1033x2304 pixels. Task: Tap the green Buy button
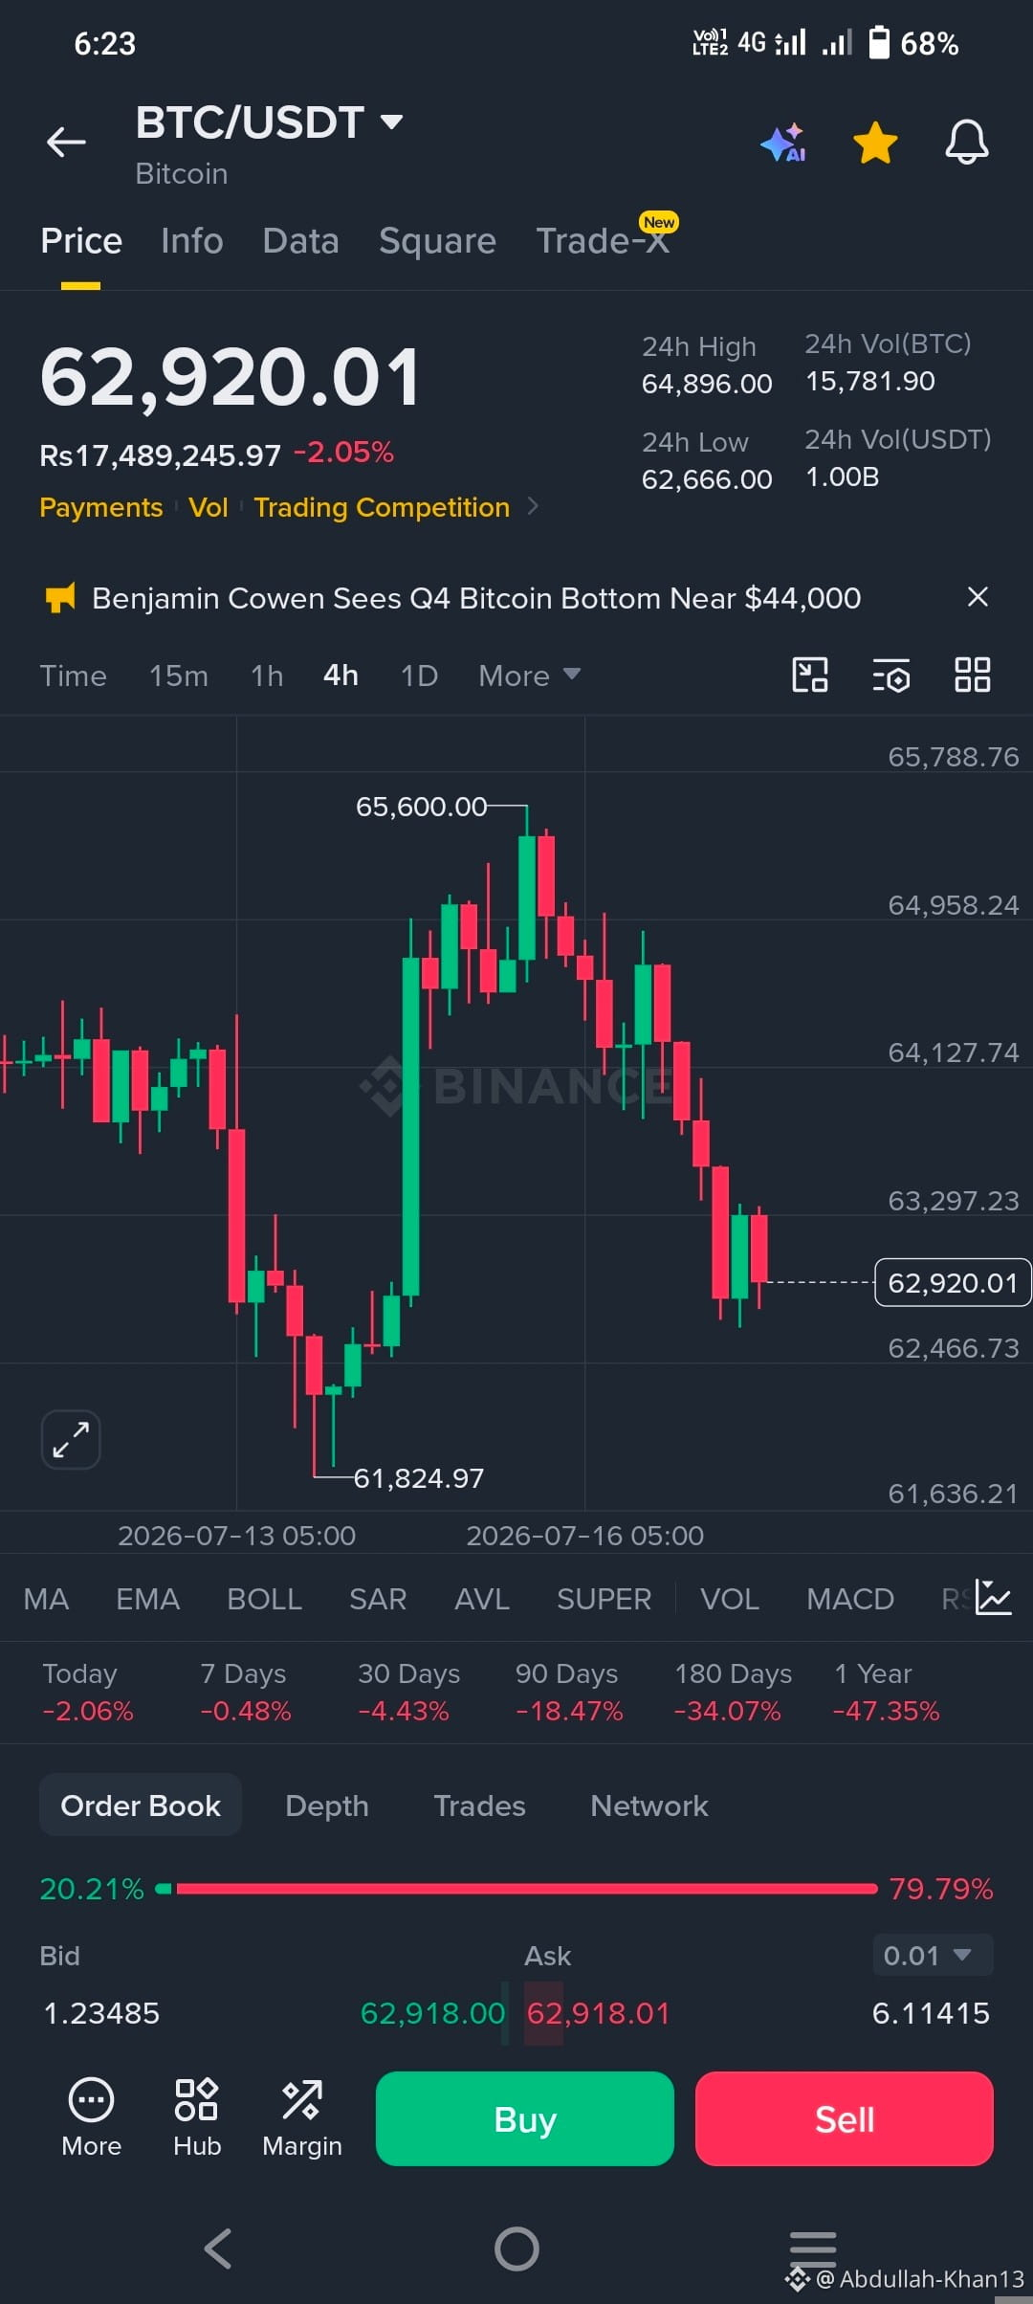(525, 2118)
